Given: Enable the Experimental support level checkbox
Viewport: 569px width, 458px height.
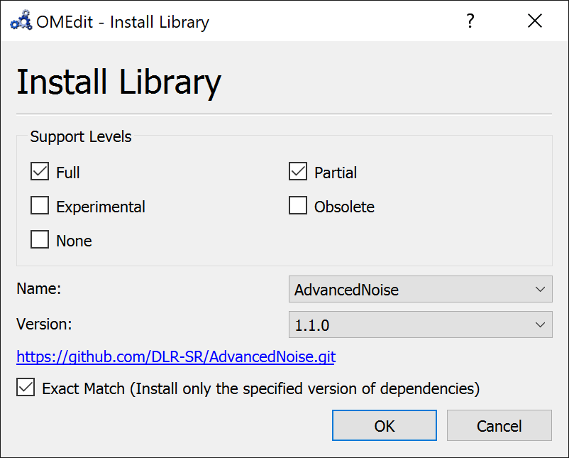Looking at the screenshot, I should click(x=39, y=205).
